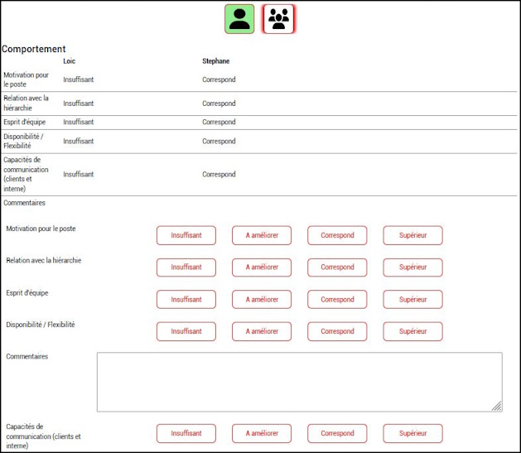The height and width of the screenshot is (453, 521).
Task: Rate Motivation pour le poste as Correspond
Action: [337, 235]
